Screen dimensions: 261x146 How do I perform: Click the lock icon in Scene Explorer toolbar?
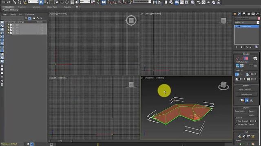click(x=34, y=18)
